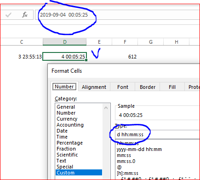The image size is (200, 180).
Task: Click the Enter checkmark in formula bar
Action: click(x=8, y=15)
